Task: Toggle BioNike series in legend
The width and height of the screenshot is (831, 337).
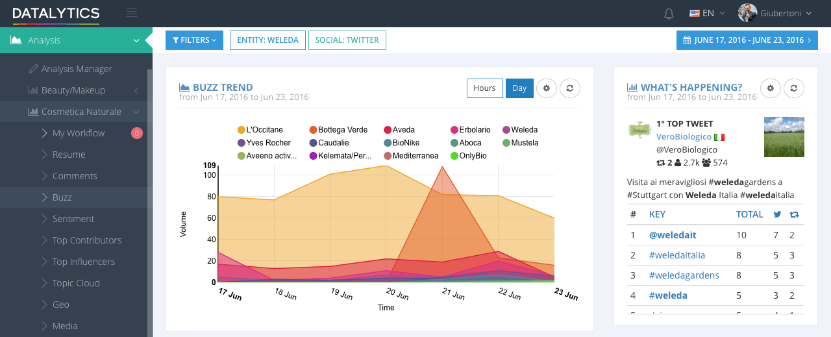Action: pos(401,143)
